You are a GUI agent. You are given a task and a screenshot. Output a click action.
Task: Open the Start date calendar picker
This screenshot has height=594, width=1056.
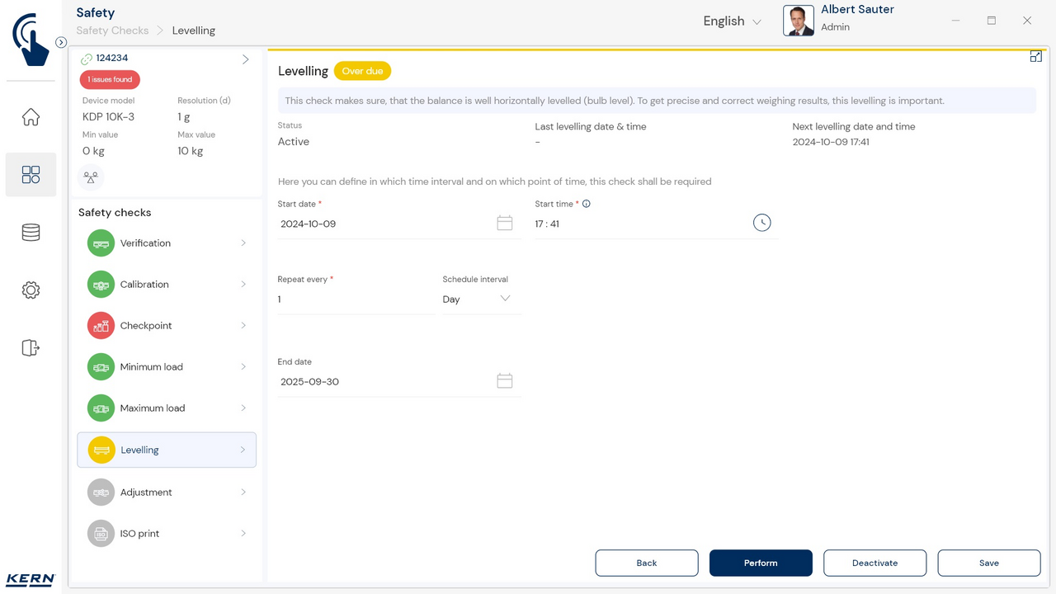click(504, 224)
